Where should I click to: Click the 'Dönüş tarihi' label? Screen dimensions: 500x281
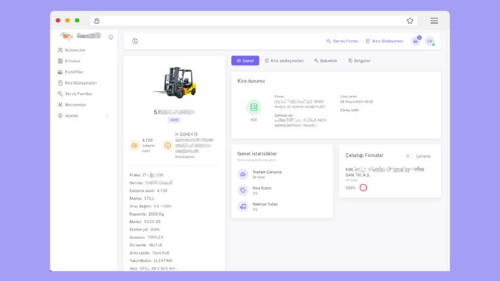(x=349, y=110)
